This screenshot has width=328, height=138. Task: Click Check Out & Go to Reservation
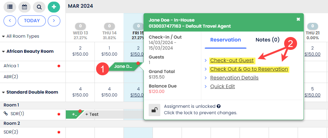249,69
